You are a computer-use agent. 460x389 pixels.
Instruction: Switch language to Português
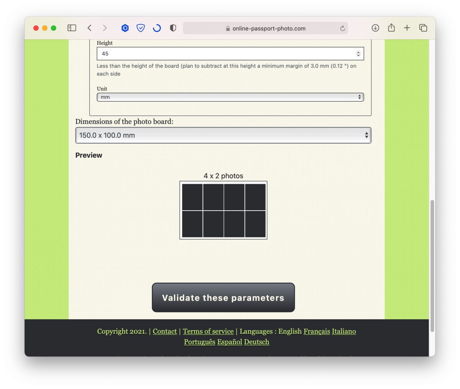(x=199, y=342)
